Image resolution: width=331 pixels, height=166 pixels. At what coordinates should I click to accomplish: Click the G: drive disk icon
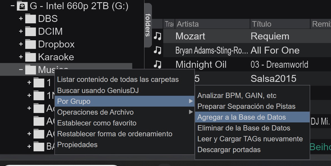point(22,6)
